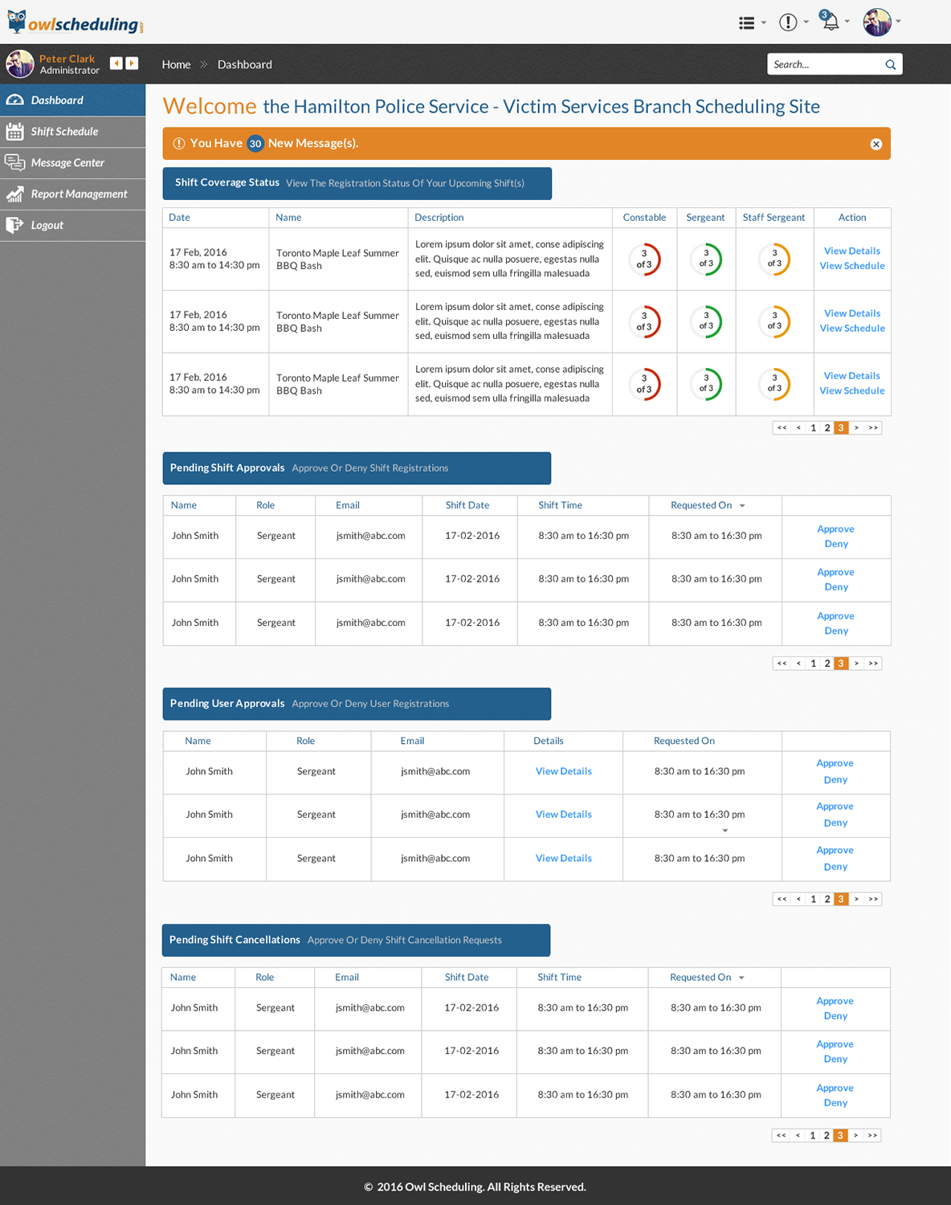Screen dimensions: 951x1205
Task: Click the Pending User Approvals header tab
Action: (x=357, y=704)
